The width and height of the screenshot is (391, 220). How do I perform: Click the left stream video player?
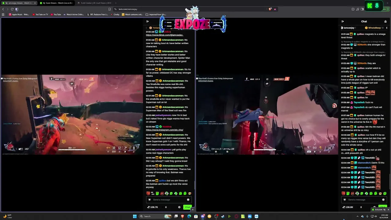click(x=71, y=115)
